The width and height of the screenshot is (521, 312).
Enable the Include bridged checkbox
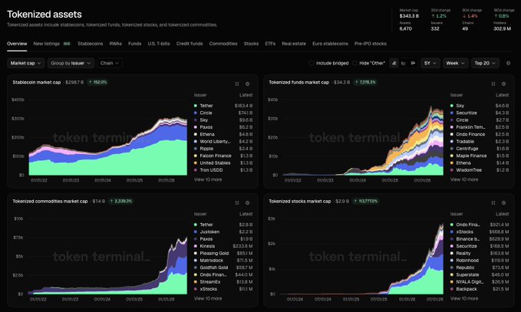[312, 63]
